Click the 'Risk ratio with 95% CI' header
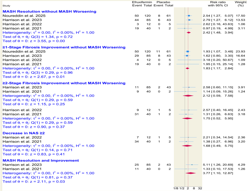Screen dimensions: 247x191 [218, 4]
